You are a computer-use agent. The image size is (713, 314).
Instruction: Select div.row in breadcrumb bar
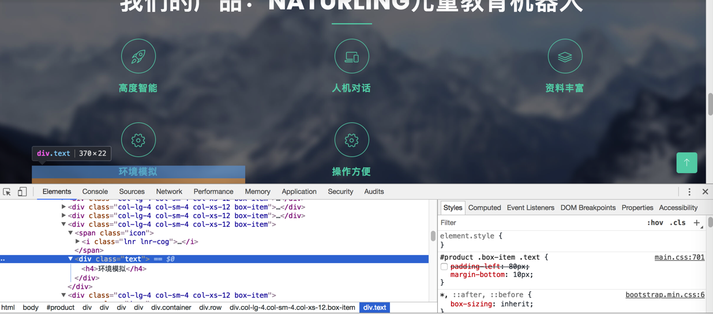pyautogui.click(x=211, y=308)
